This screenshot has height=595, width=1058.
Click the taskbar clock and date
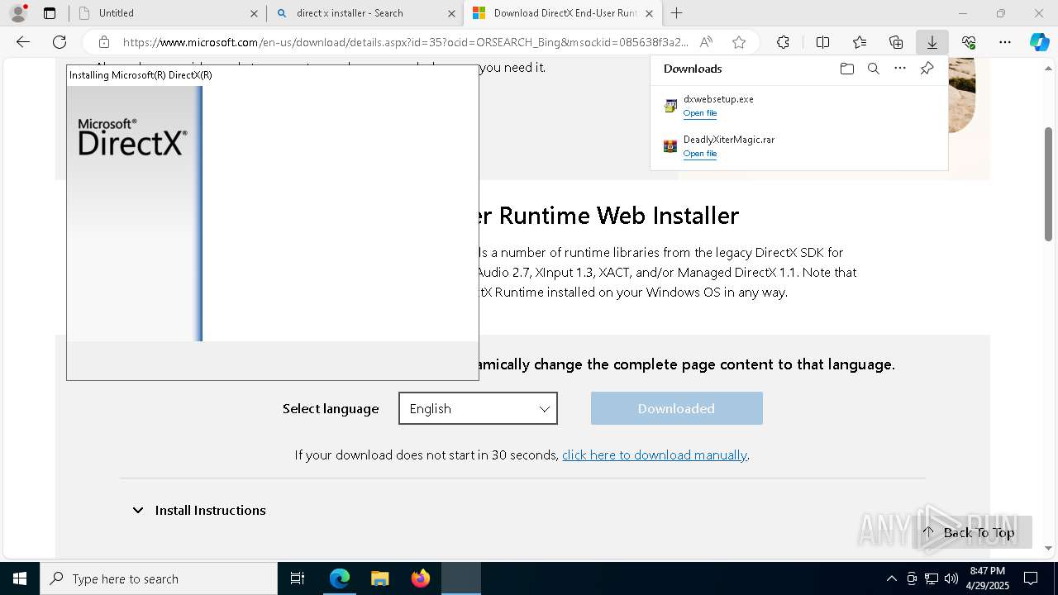(988, 578)
